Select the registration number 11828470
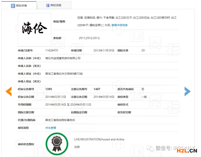 [52, 51]
